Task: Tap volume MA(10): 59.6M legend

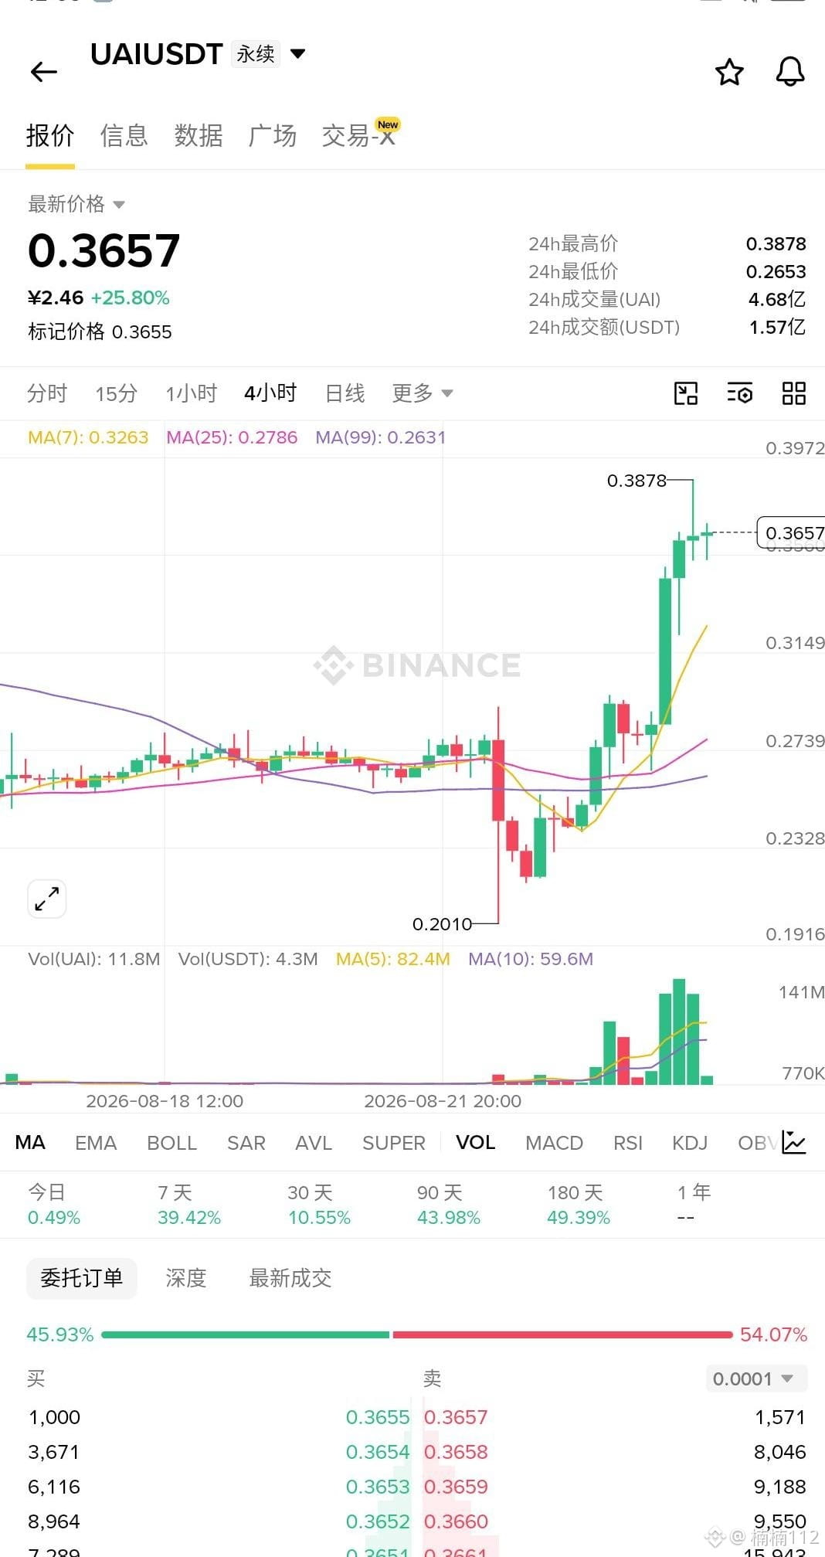Action: pyautogui.click(x=531, y=959)
